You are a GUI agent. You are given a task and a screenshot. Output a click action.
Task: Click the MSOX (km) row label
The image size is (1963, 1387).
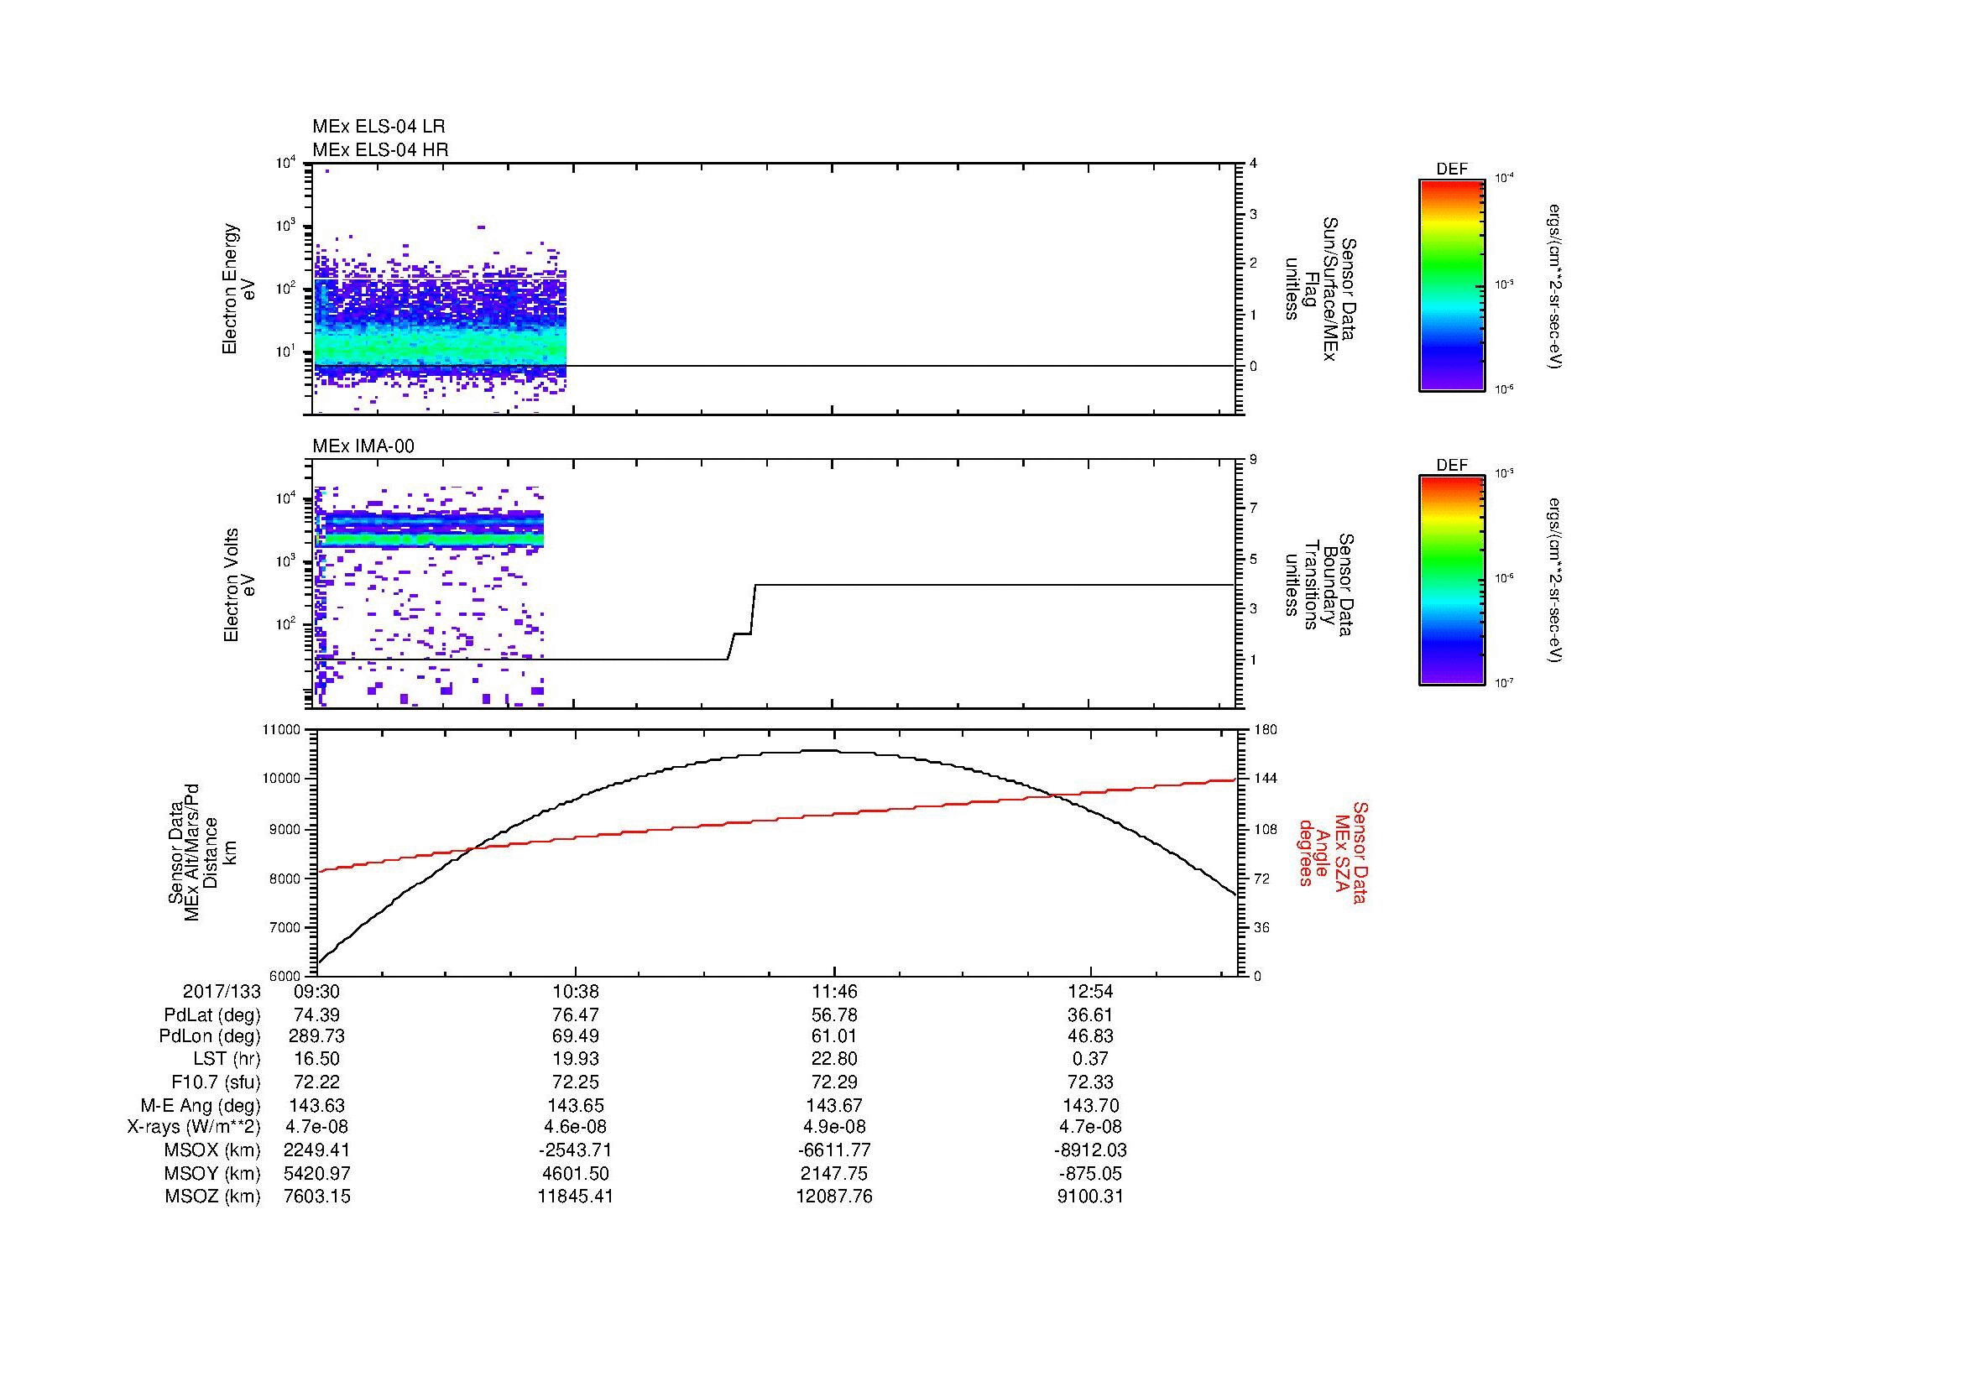click(x=213, y=1150)
